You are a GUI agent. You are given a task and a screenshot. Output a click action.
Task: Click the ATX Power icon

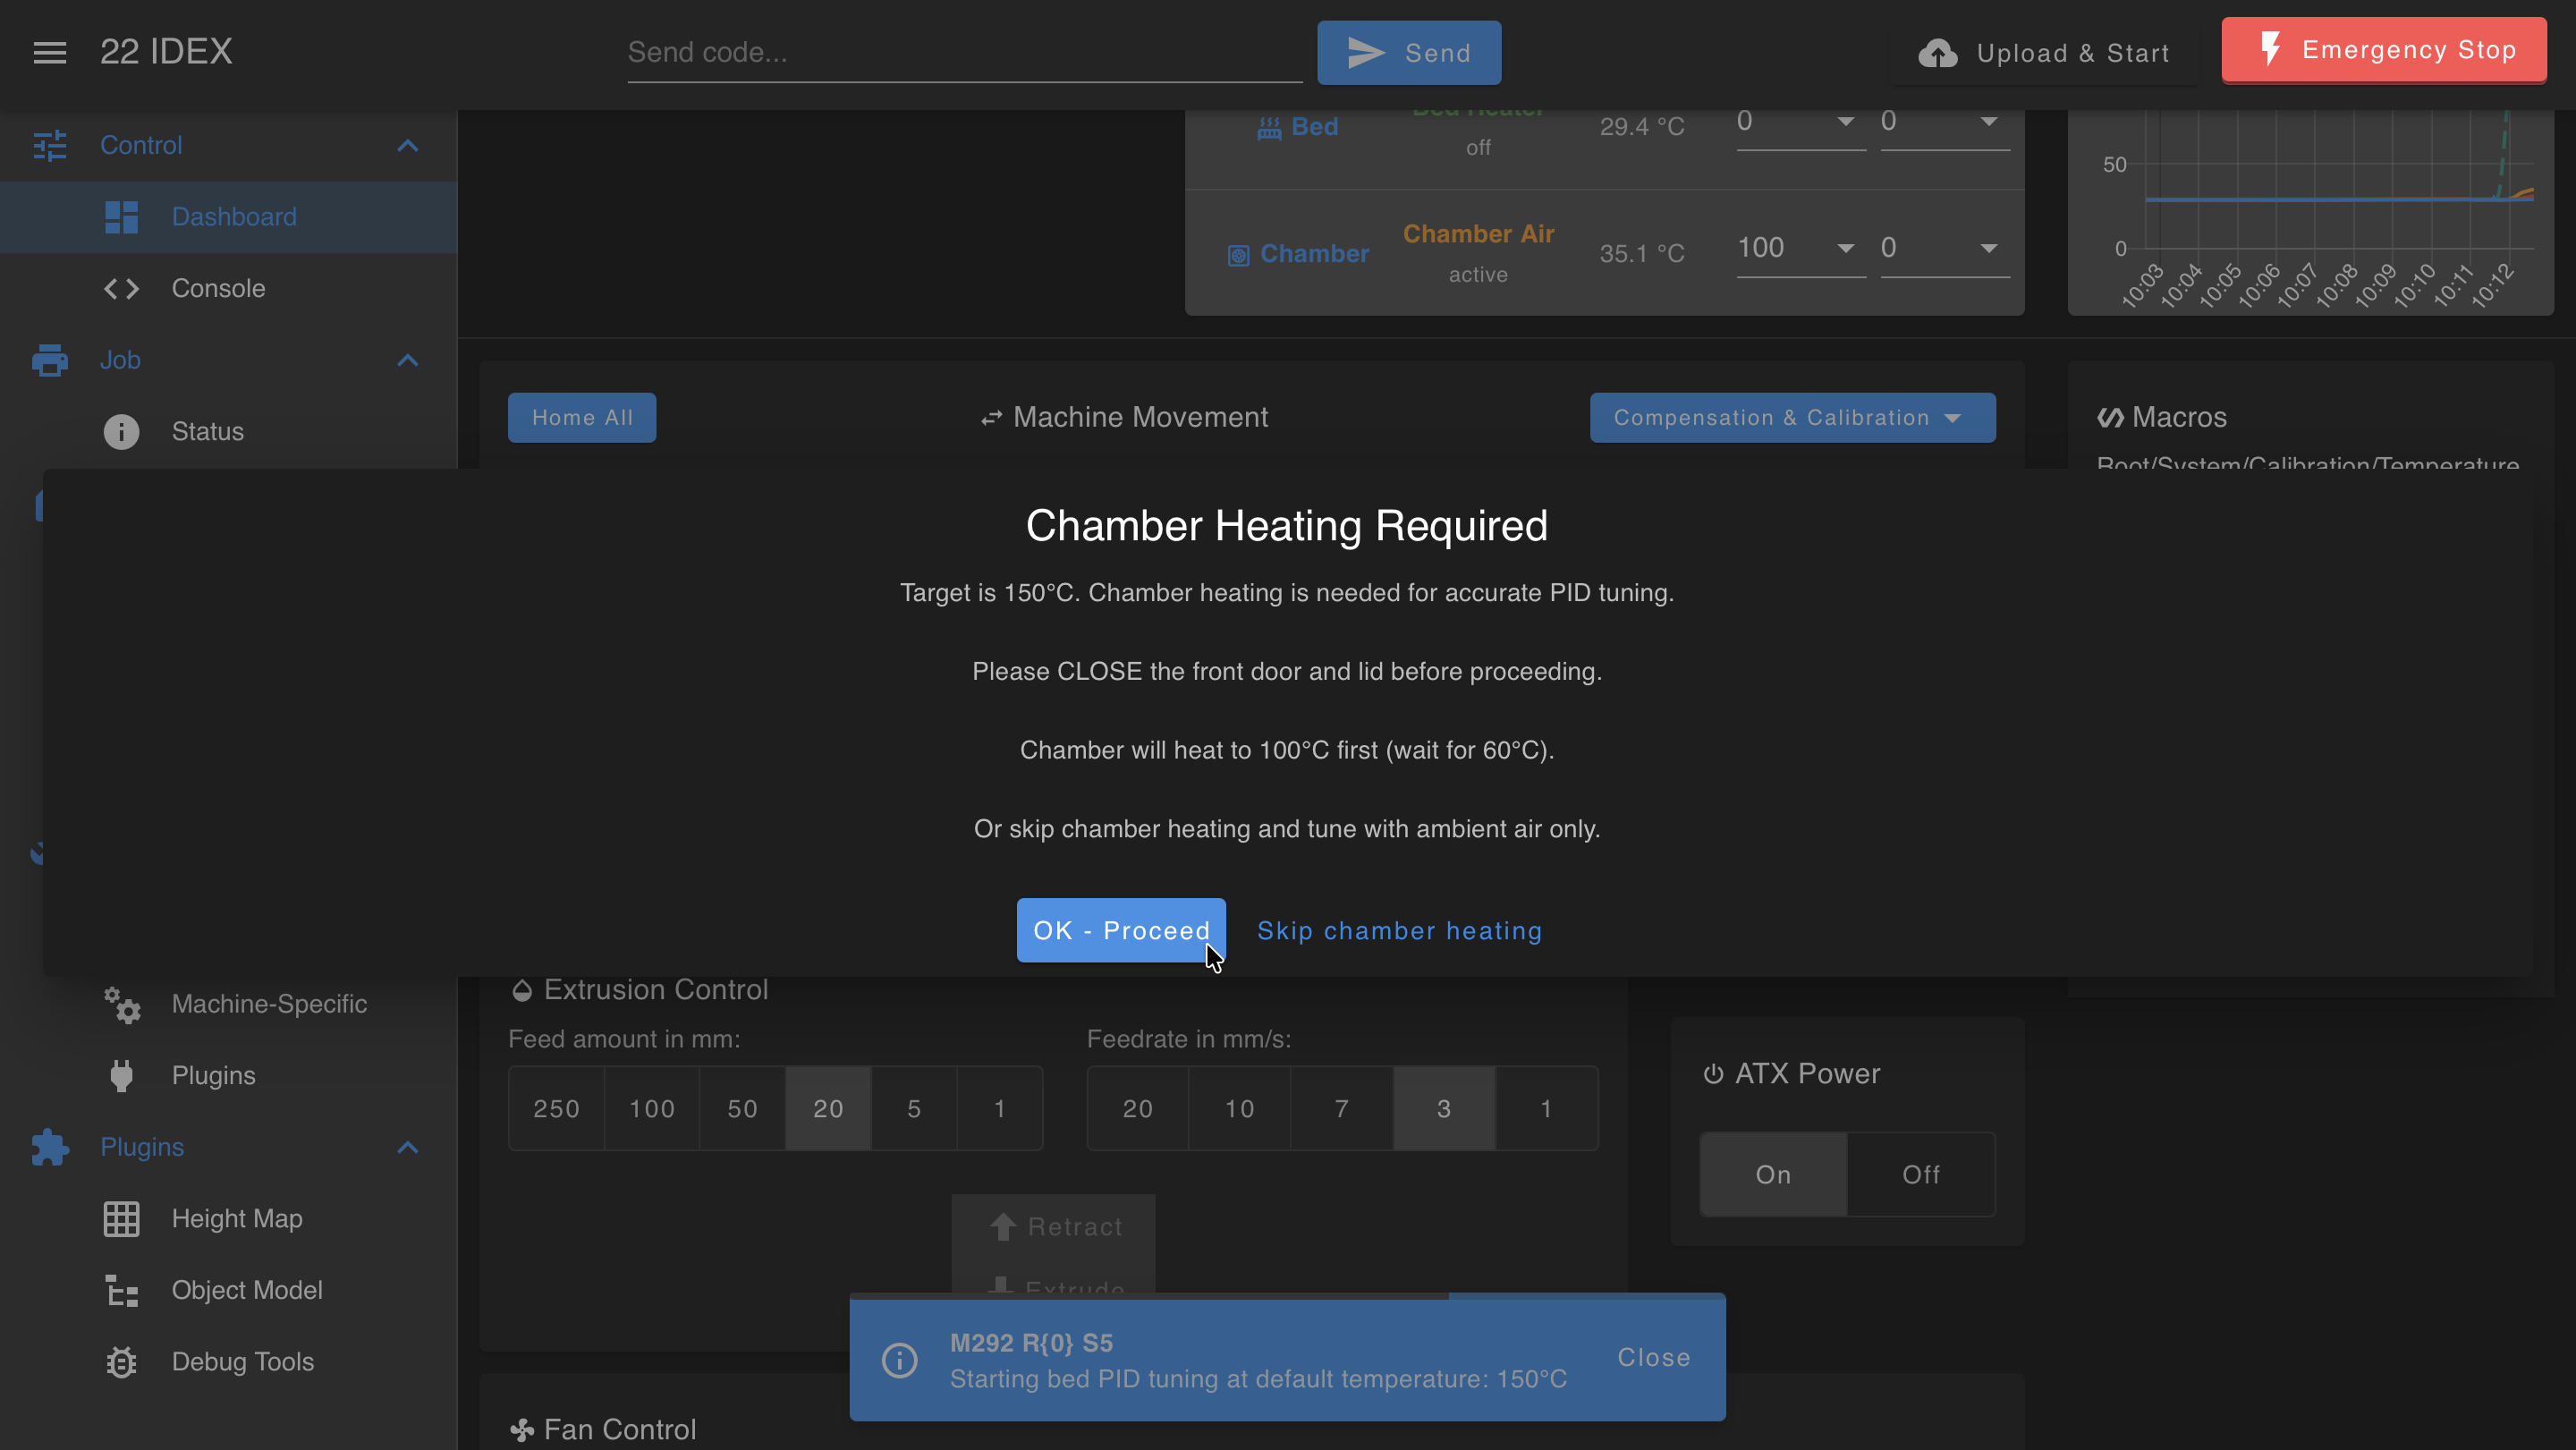1713,1074
